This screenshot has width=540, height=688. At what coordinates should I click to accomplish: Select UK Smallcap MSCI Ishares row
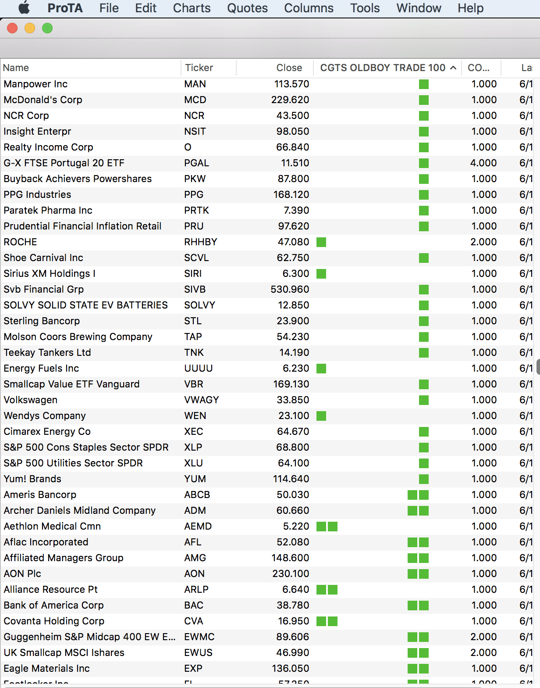coord(267,653)
